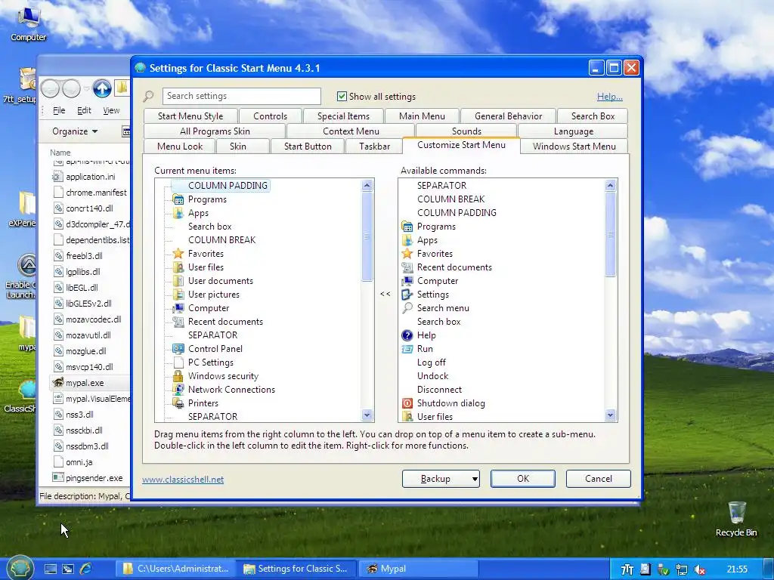774x580 pixels.
Task: Open the www.classicshell.net link
Action: 183,480
